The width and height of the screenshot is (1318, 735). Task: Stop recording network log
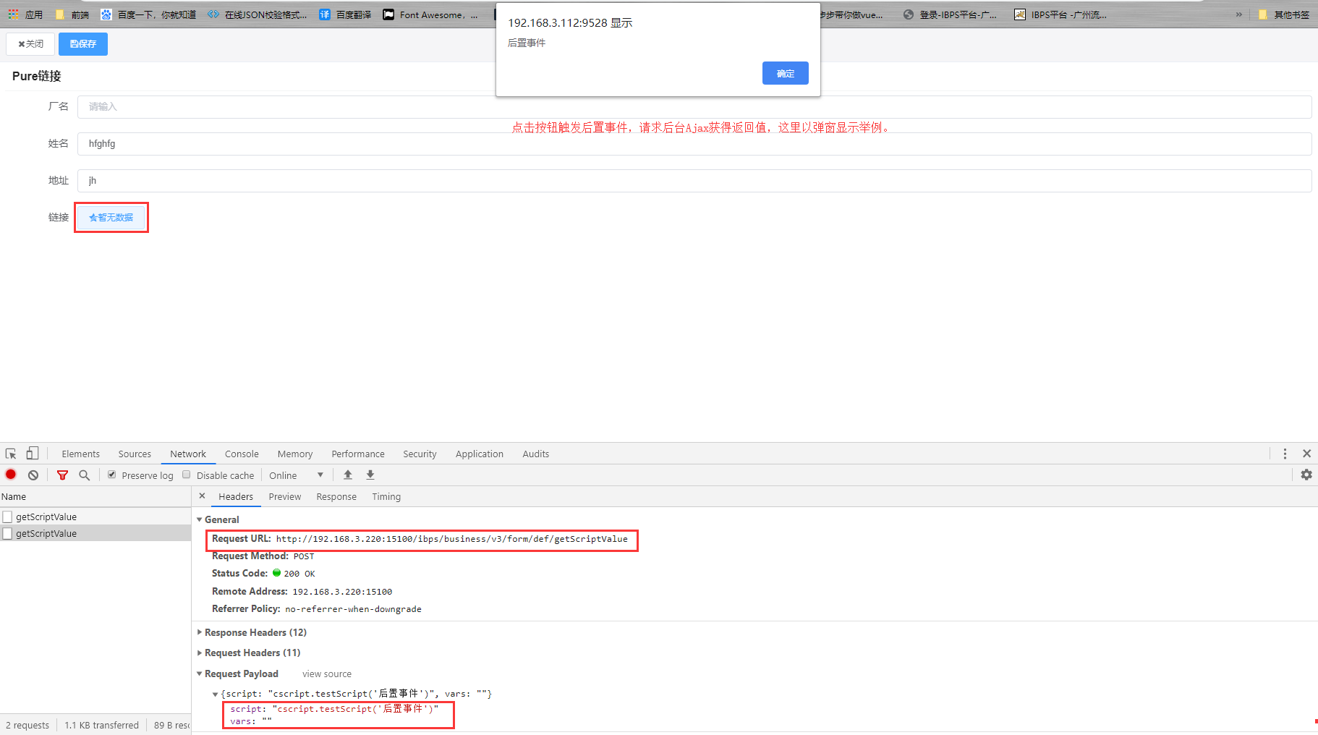tap(11, 475)
